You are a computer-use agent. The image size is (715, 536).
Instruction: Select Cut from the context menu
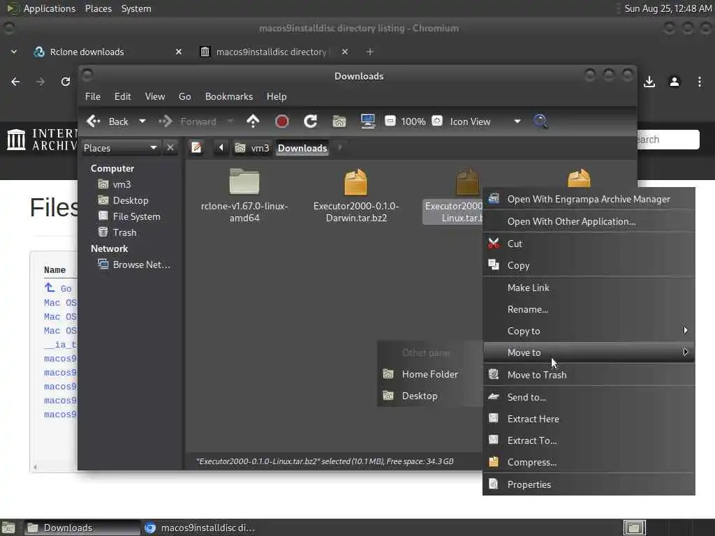pyautogui.click(x=589, y=244)
